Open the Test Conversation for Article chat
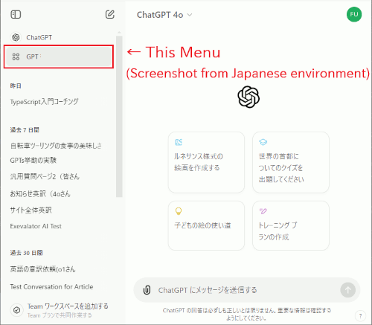Screen dimensions: 372x325 click(51, 287)
